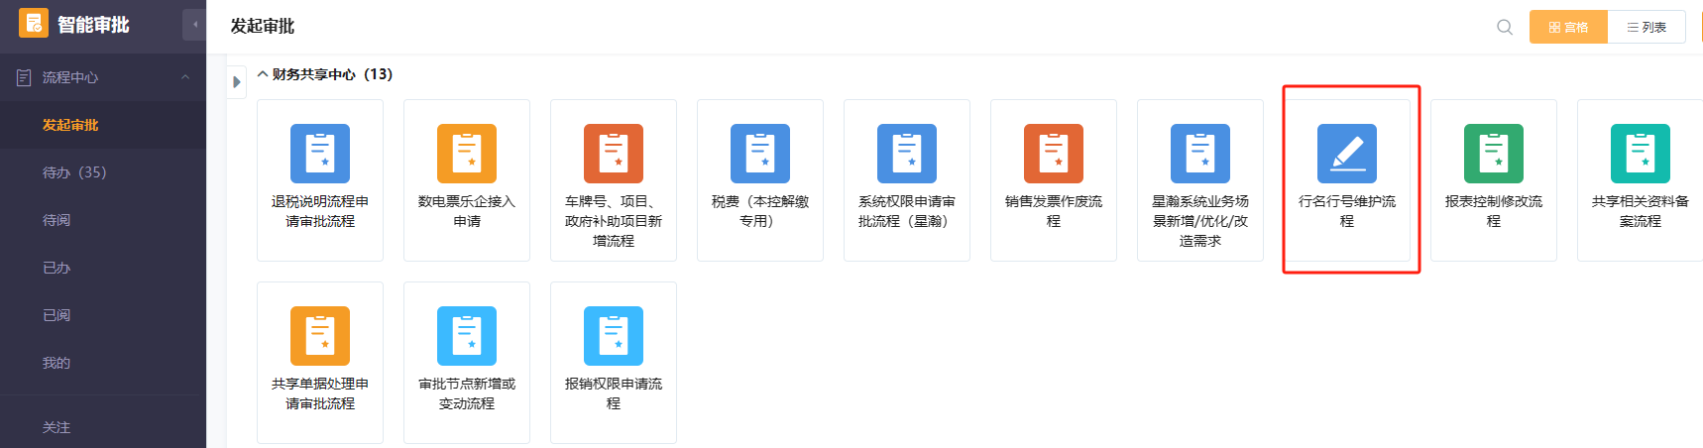Click the search magnifier icon
Image resolution: width=1703 pixels, height=448 pixels.
(x=1505, y=27)
